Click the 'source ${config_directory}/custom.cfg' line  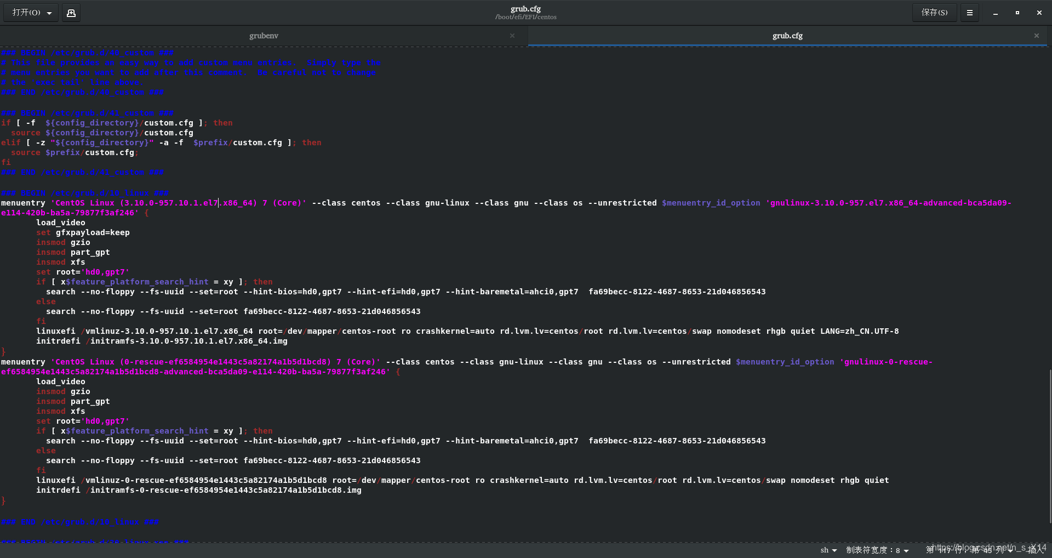102,133
